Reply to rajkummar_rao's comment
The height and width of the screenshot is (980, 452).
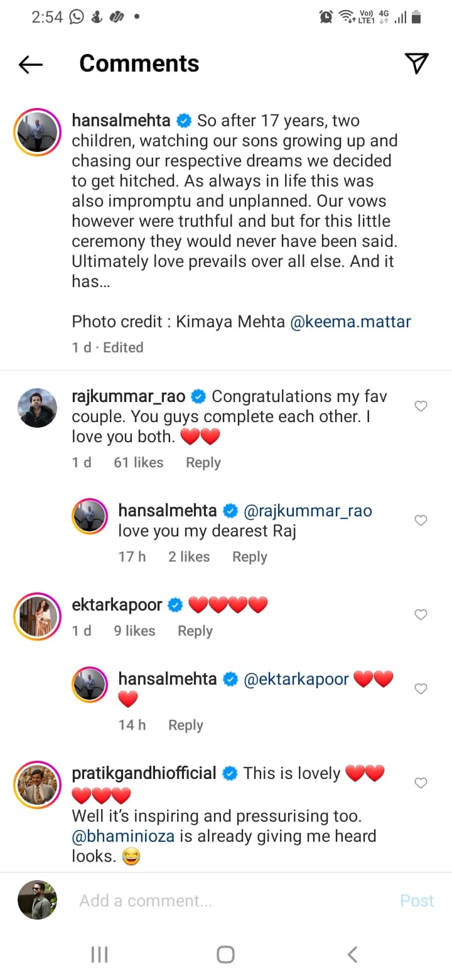pyautogui.click(x=203, y=462)
